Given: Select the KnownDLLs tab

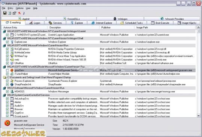Looking at the screenshot, I should click(x=71, y=19).
